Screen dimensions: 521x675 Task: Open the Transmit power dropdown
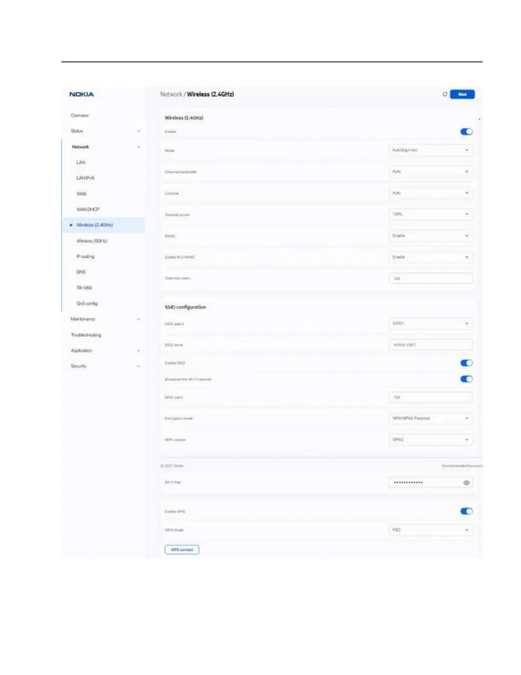point(431,214)
